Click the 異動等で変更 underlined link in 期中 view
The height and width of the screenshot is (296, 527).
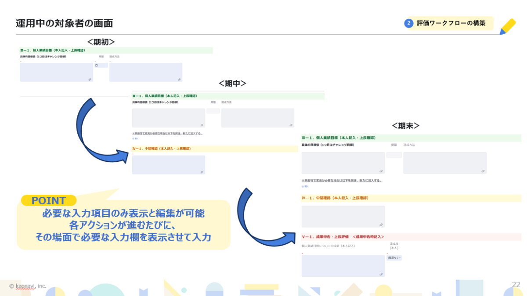[x=167, y=133]
